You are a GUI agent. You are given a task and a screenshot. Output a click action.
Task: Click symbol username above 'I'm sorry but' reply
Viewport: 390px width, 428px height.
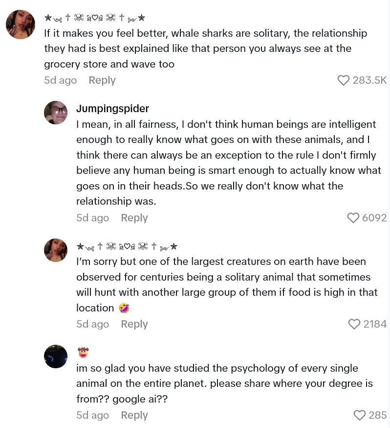pyautogui.click(x=127, y=246)
